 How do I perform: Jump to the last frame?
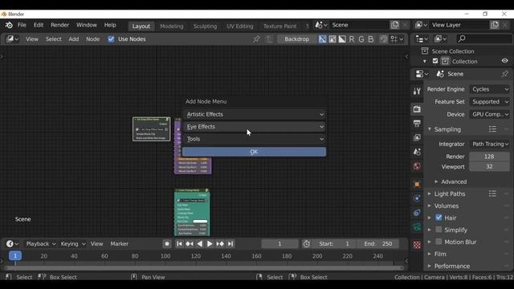230,244
